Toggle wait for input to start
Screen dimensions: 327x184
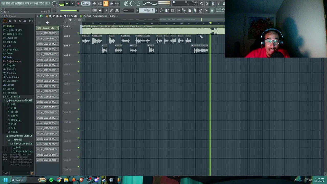(100, 4)
